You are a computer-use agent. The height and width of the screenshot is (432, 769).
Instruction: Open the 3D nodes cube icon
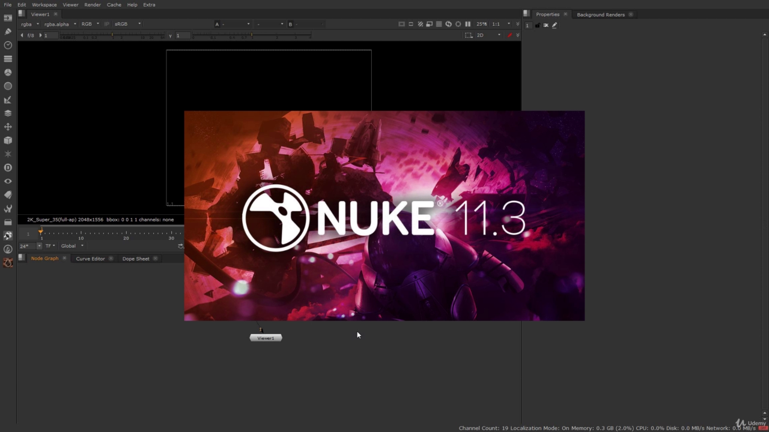pos(8,140)
